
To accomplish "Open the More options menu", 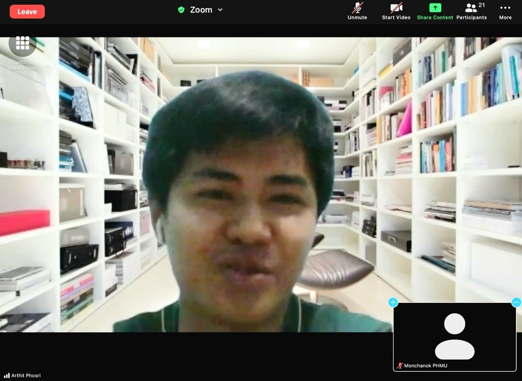I will pos(505,11).
